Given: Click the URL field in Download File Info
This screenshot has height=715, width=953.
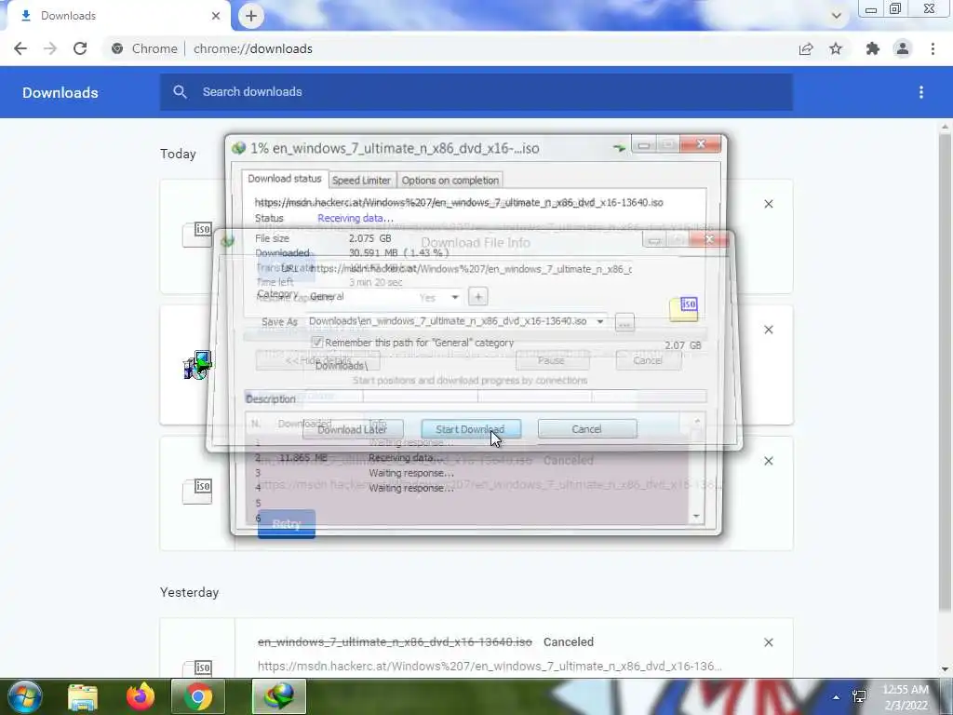Looking at the screenshot, I should 471,269.
